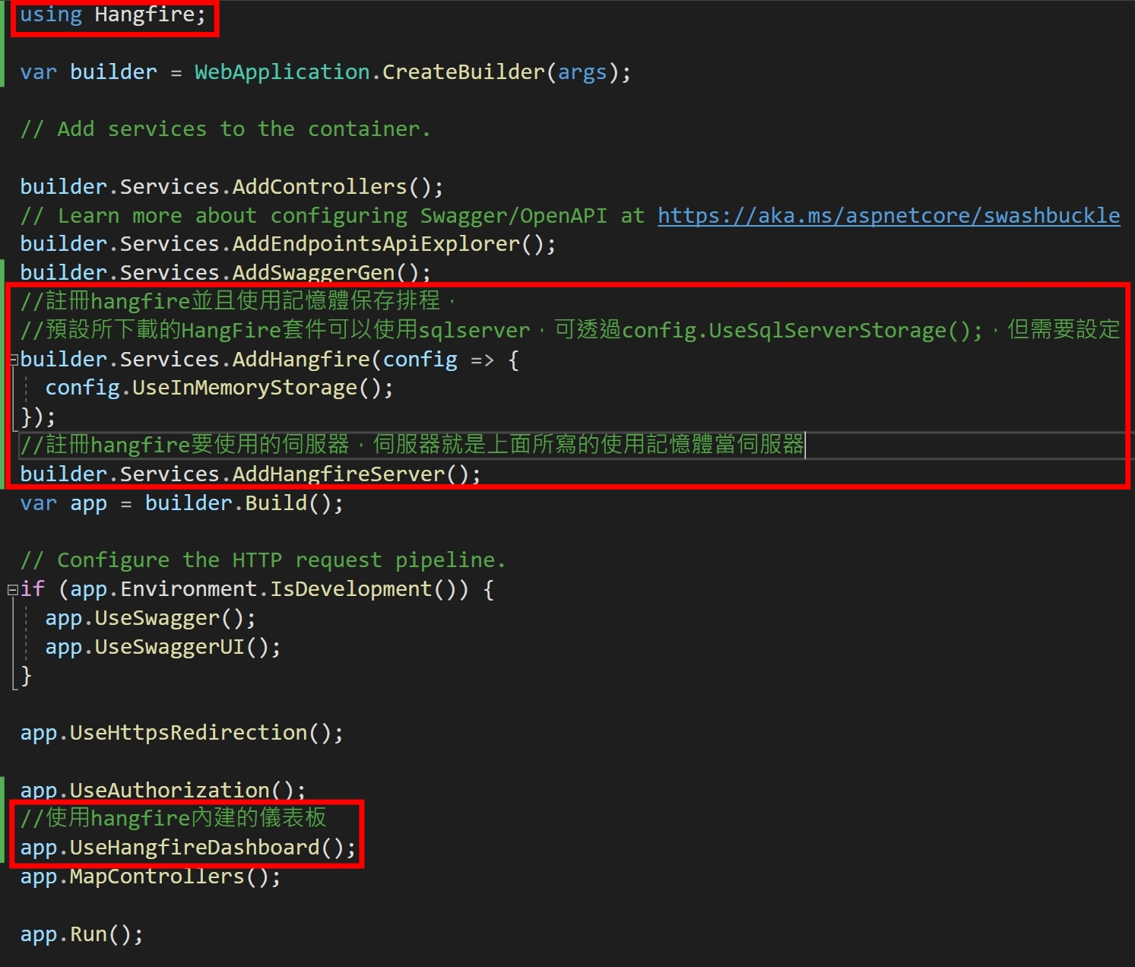Click the app.UseHangfireDashboard() line
Screen dimensions: 1135x967
tap(187, 848)
